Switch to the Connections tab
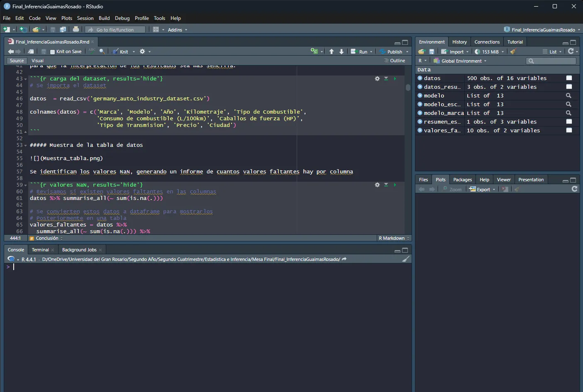 point(487,42)
